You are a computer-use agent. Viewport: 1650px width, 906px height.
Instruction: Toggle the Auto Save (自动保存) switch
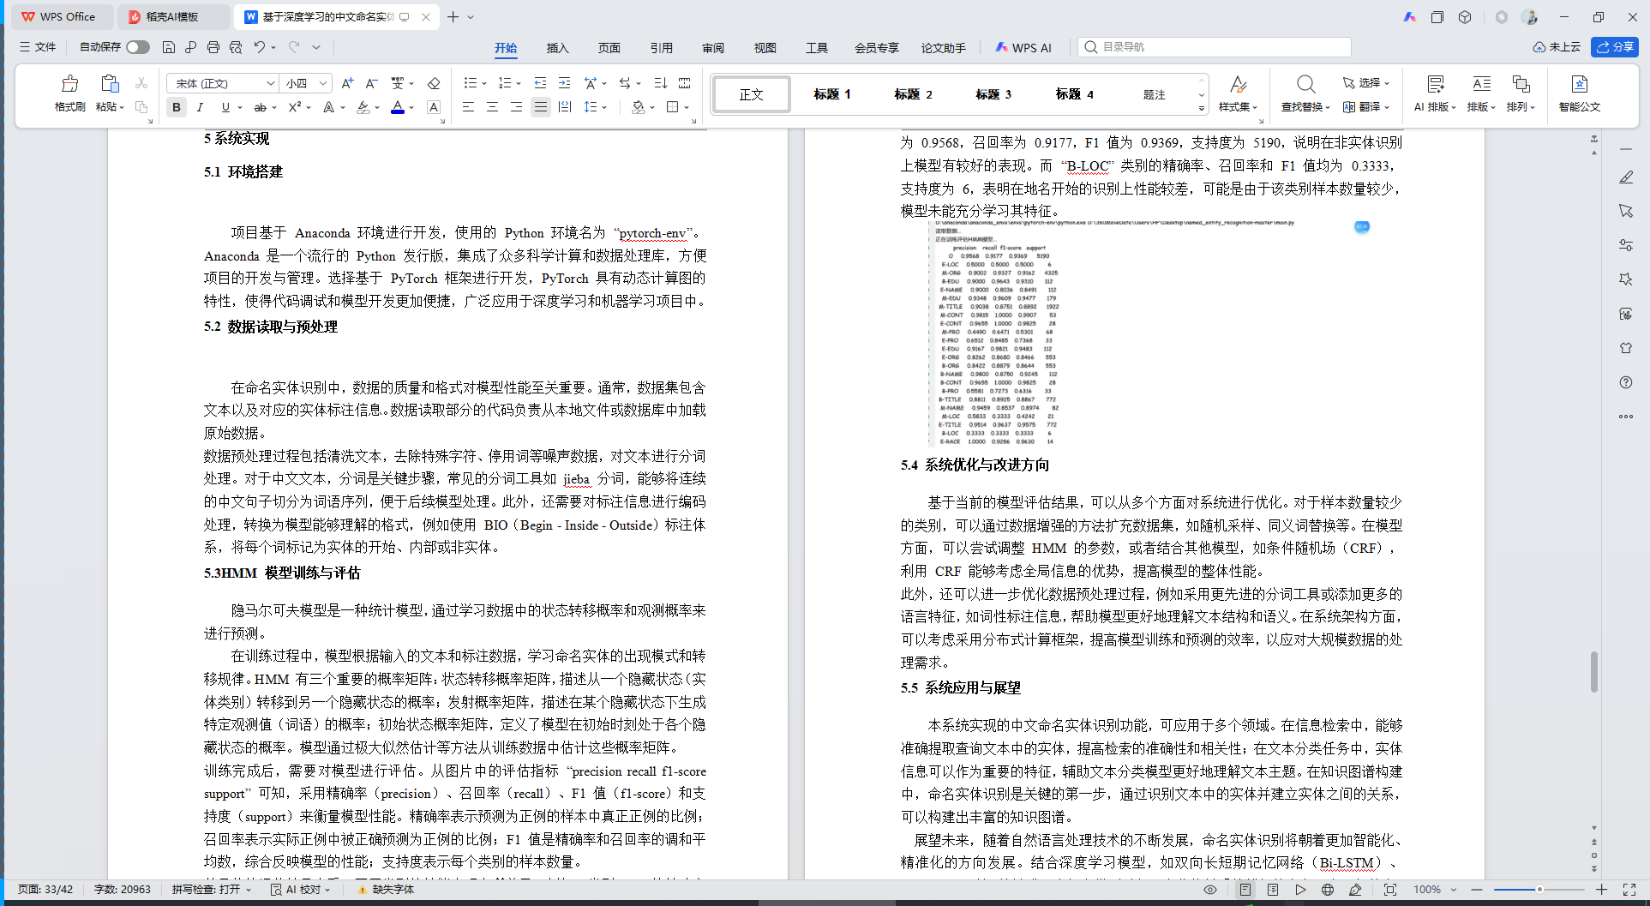pos(137,47)
